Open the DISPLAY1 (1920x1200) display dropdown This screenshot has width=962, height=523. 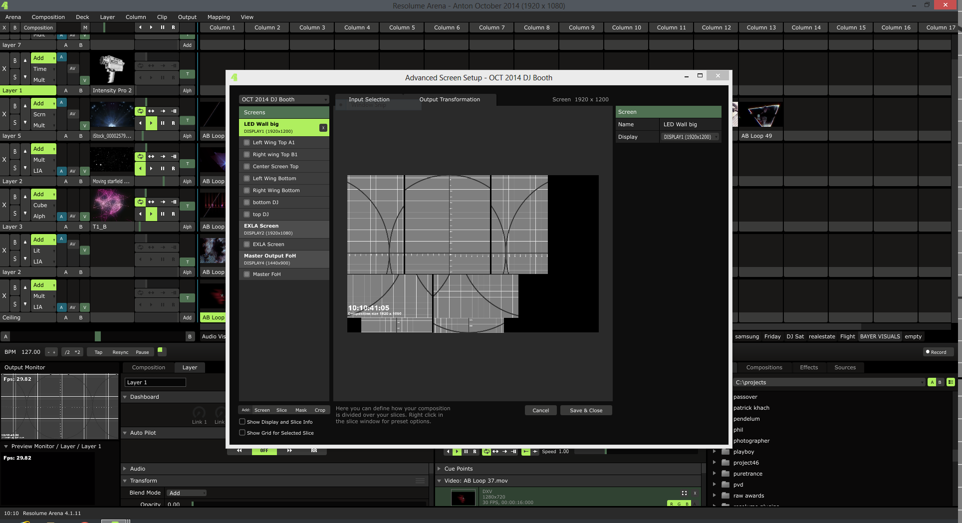coord(691,137)
